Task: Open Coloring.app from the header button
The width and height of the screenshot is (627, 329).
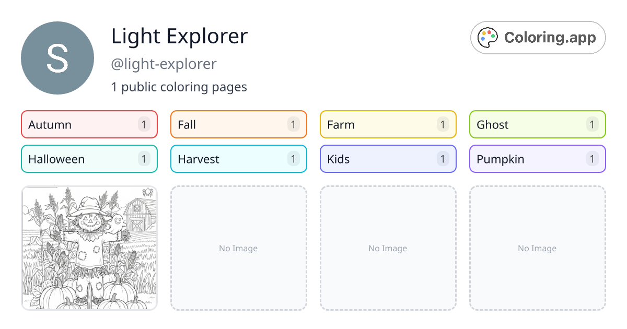Action: (x=538, y=37)
